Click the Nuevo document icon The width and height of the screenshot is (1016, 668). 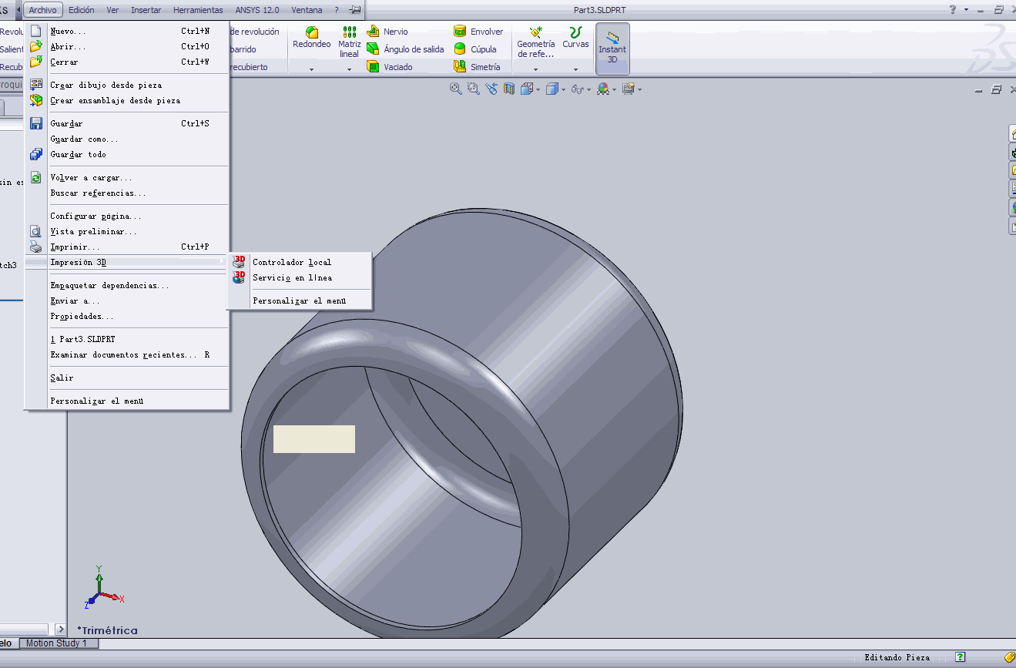pos(35,31)
